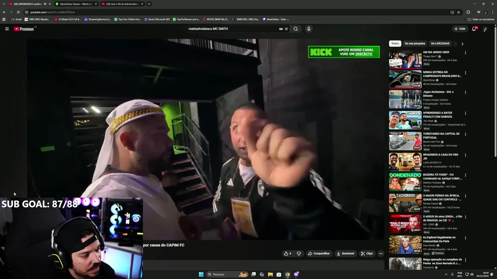Like the video with thumbs up
Viewport: 497px width, 279px height.
[x=287, y=253]
